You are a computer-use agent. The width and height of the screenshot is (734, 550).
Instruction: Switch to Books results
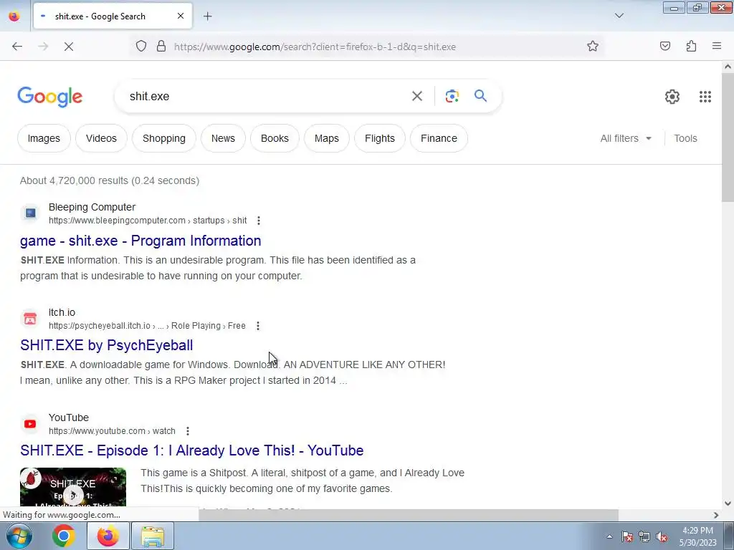click(x=275, y=138)
